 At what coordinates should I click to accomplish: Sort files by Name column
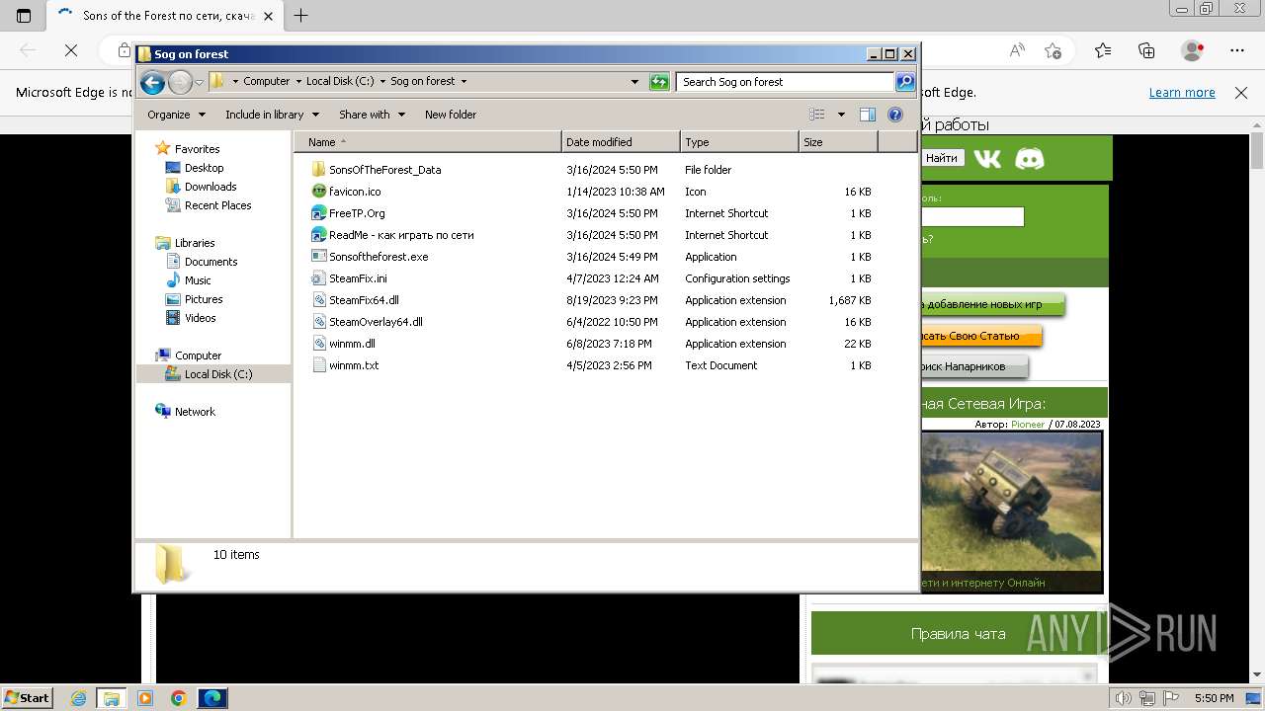428,142
